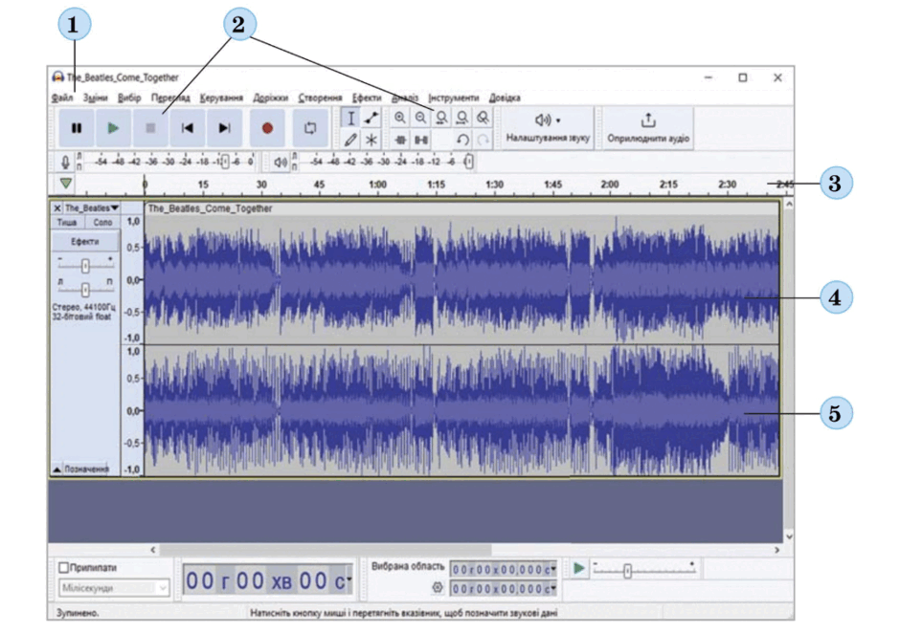Image resolution: width=900 pixels, height=633 pixels.
Task: Click the speaker playback meter icon
Action: [281, 163]
